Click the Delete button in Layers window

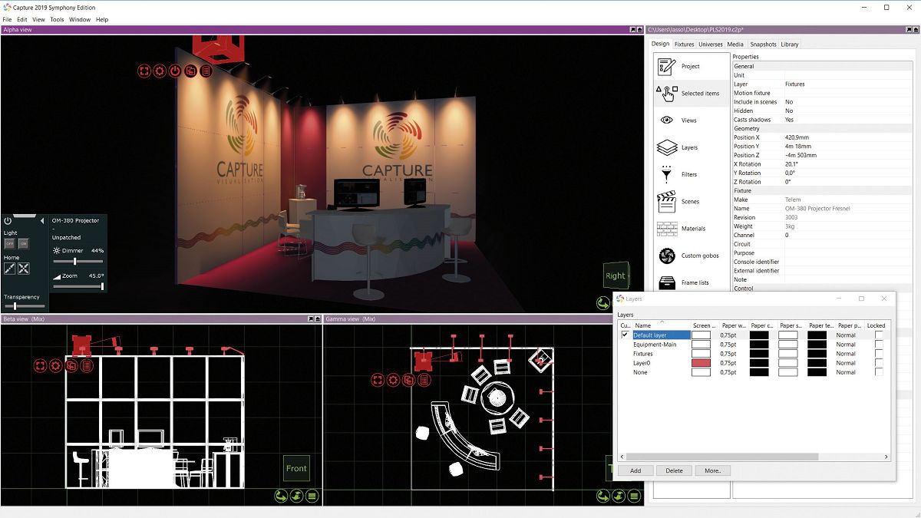point(674,470)
